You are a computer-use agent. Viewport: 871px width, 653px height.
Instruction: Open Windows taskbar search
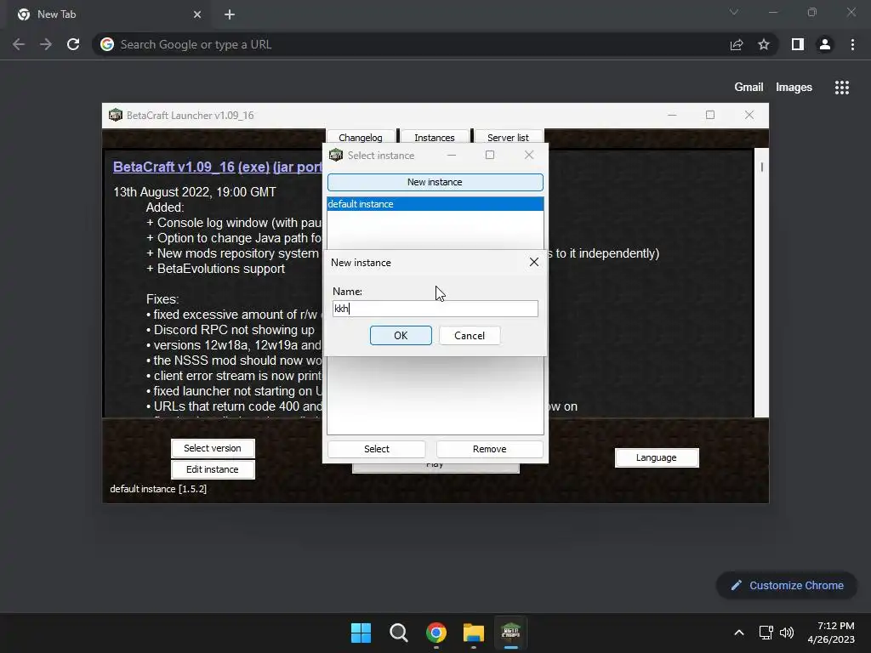click(x=398, y=633)
